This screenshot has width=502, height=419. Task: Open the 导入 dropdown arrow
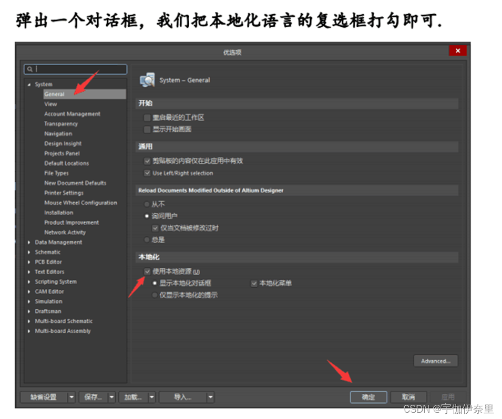[210, 397]
